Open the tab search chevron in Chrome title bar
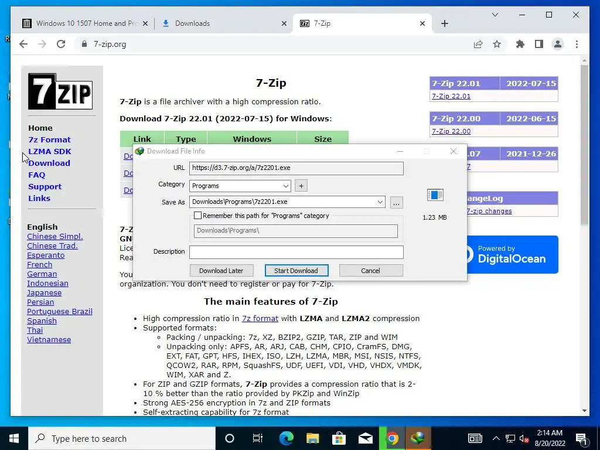This screenshot has height=450, width=600. click(x=495, y=15)
